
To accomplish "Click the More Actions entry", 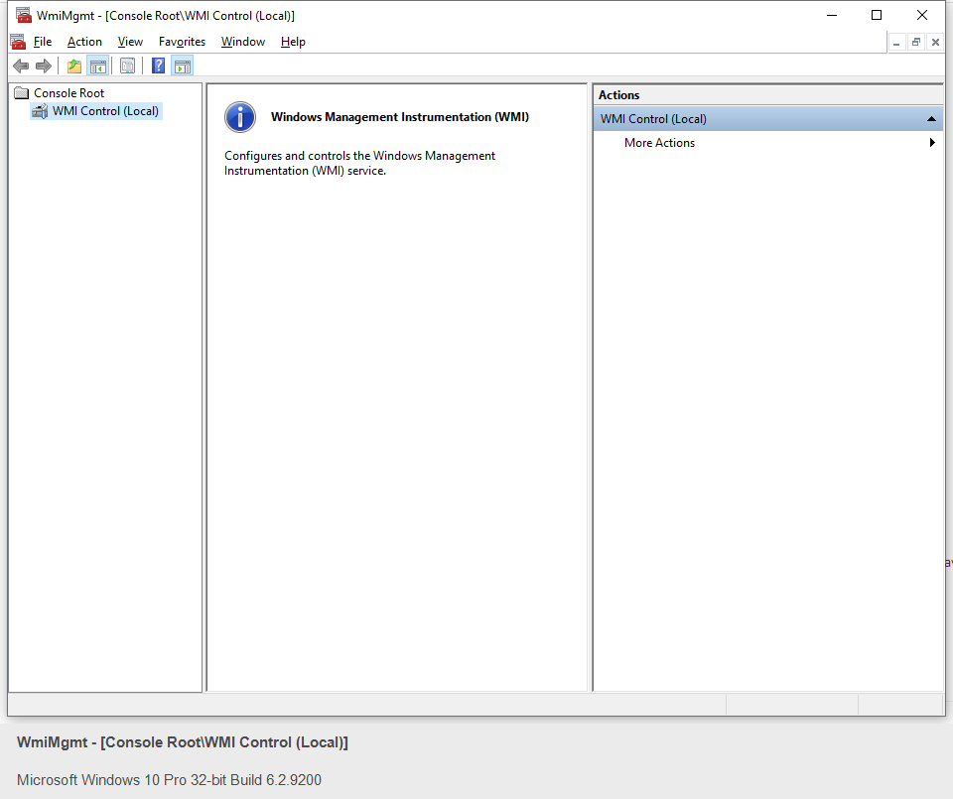I will (x=659, y=143).
